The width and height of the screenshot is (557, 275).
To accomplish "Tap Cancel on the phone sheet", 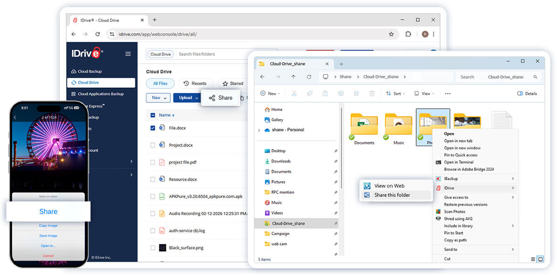I will tap(48, 256).
